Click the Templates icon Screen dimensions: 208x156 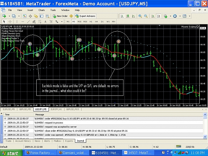(184, 16)
